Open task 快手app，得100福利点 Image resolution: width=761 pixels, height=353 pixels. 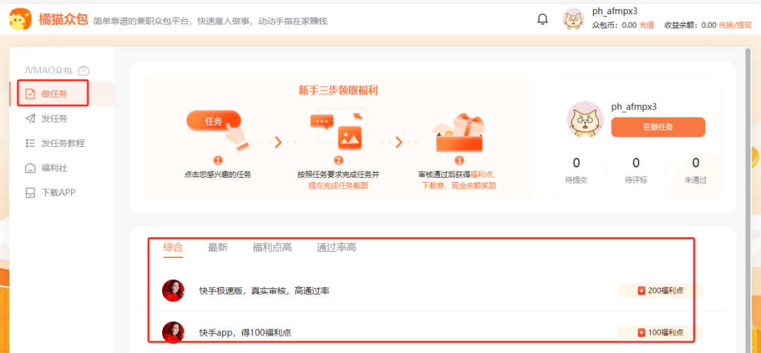(245, 333)
